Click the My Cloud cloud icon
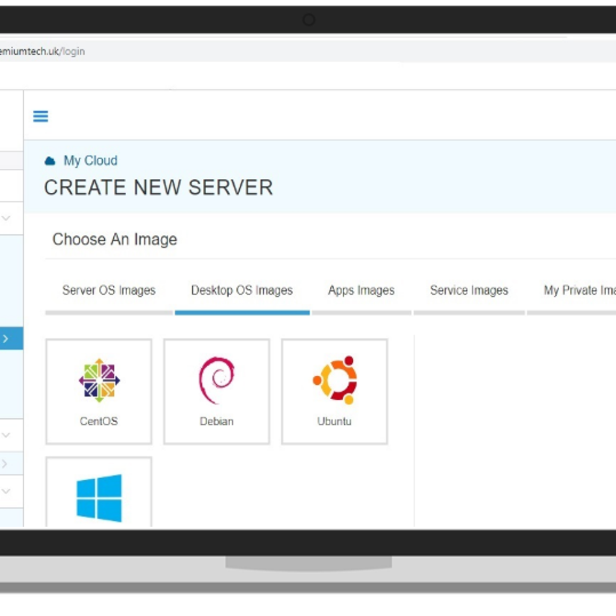 50,161
